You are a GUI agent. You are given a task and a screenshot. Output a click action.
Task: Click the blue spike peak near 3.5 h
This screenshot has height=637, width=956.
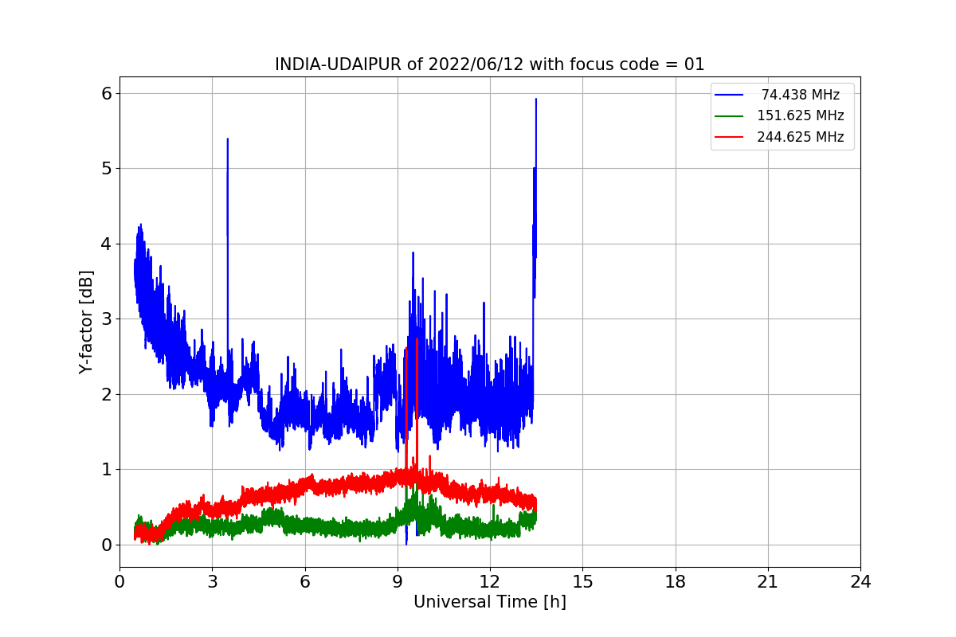[228, 139]
